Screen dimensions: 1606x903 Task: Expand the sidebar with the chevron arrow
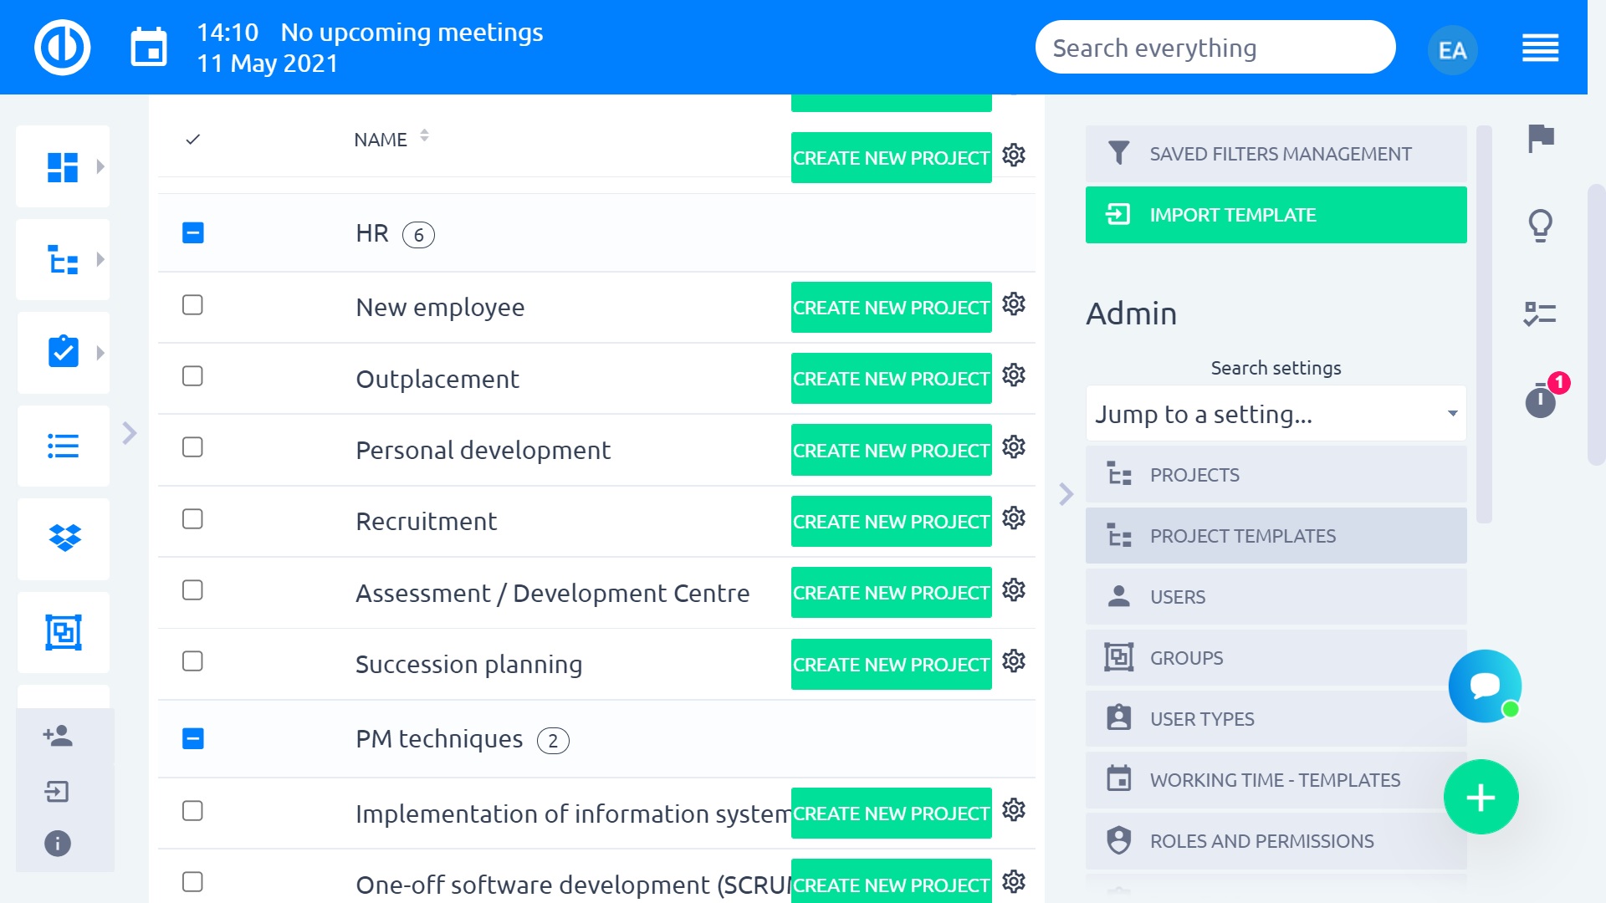click(x=130, y=433)
